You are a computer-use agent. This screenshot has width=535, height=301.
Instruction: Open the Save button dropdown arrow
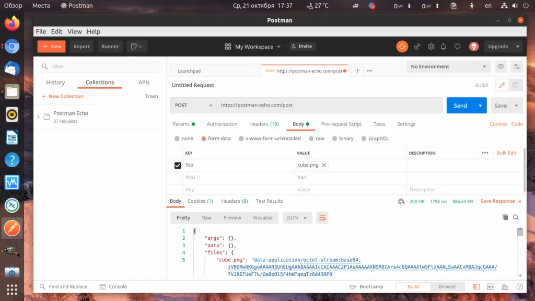click(x=516, y=106)
